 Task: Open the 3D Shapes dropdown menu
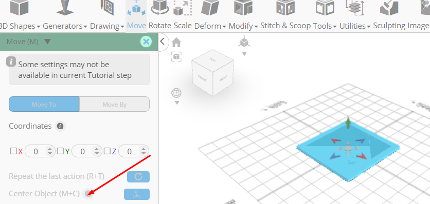tap(20, 26)
